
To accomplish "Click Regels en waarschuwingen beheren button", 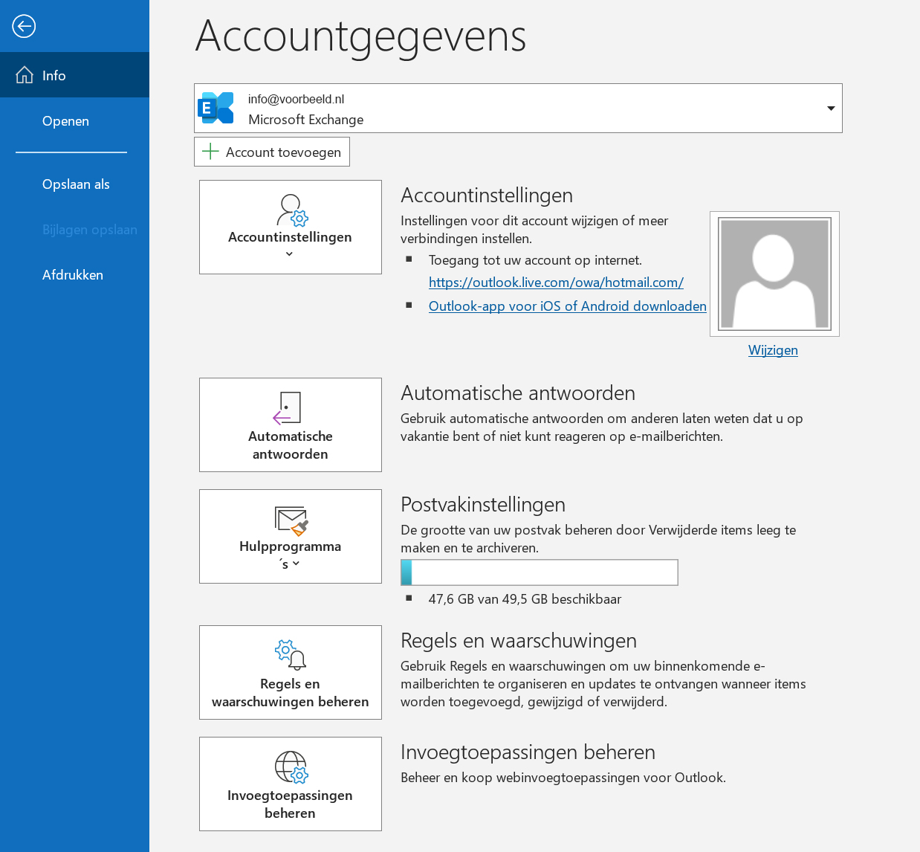I will click(291, 672).
